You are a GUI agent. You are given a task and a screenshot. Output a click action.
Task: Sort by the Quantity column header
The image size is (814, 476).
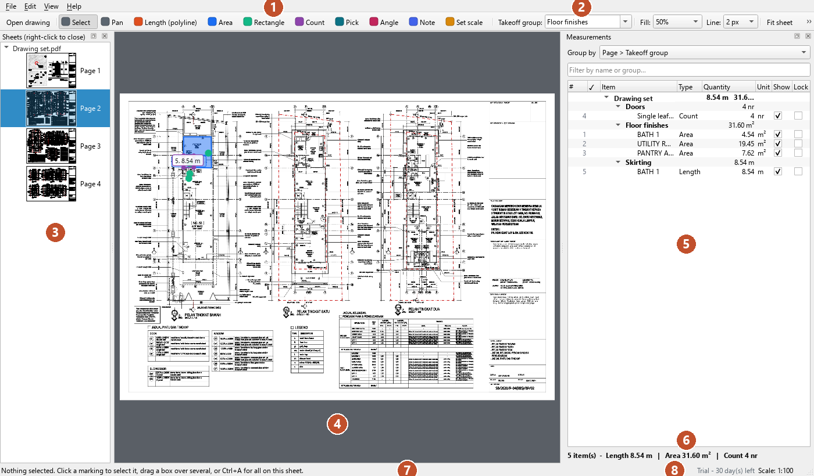tap(729, 87)
